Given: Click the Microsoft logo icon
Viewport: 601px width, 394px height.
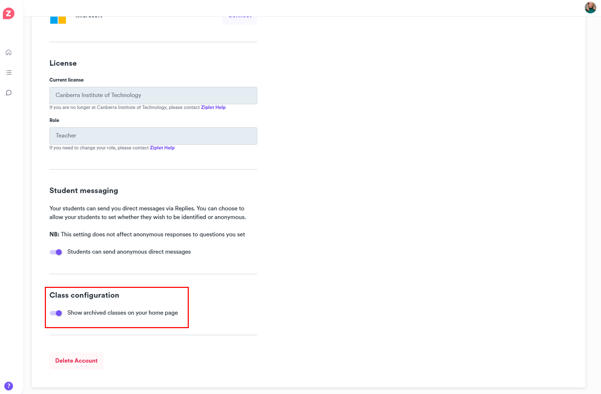Looking at the screenshot, I should [x=58, y=20].
